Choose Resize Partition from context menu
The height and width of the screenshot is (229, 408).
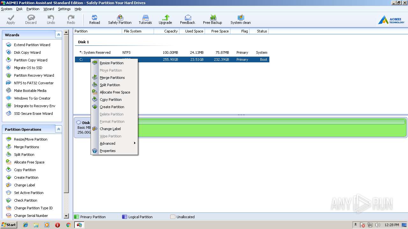114,63
